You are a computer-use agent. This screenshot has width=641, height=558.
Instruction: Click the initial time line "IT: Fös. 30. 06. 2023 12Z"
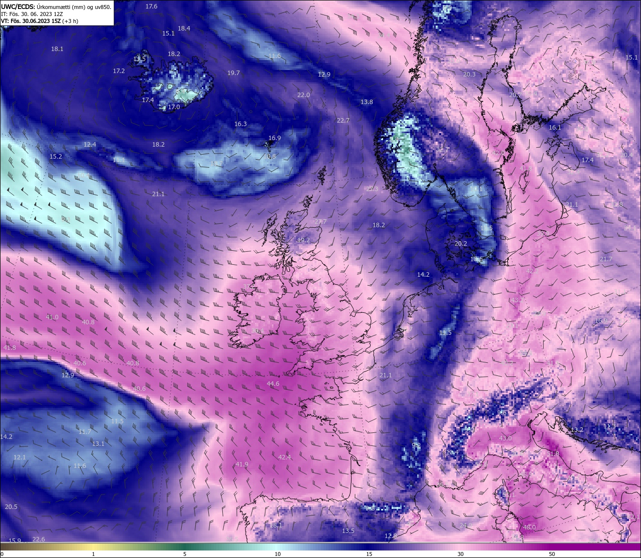tap(32, 14)
